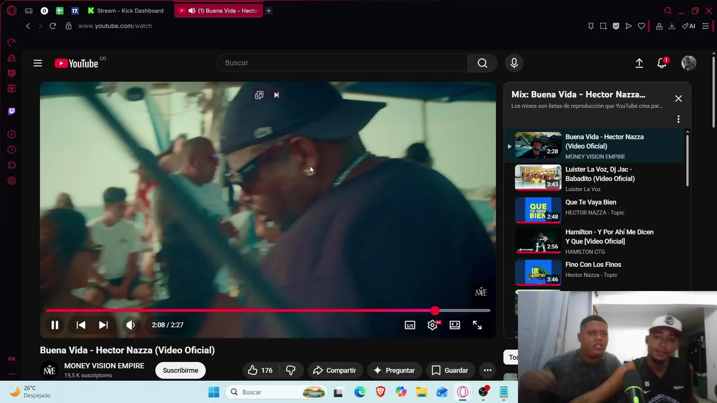Submit search with magnifier button
The image size is (717, 403).
point(482,63)
